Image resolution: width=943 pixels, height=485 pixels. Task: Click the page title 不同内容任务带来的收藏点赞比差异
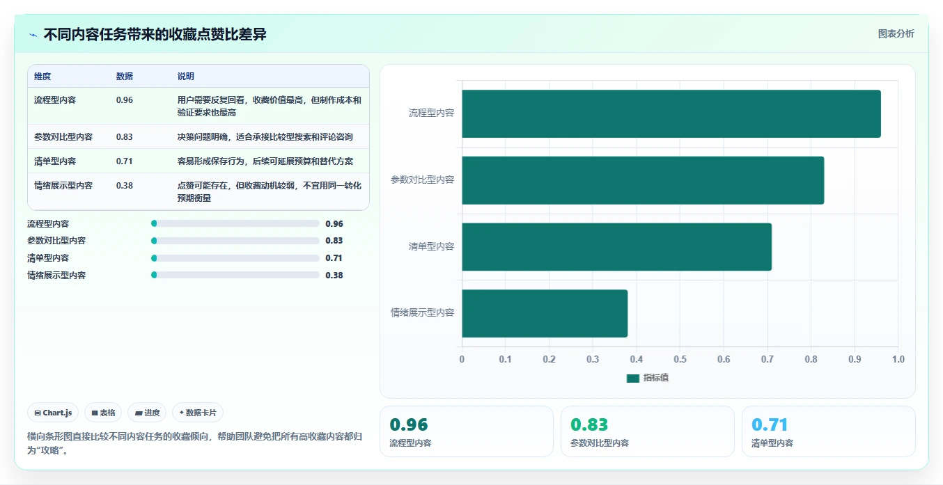click(155, 35)
